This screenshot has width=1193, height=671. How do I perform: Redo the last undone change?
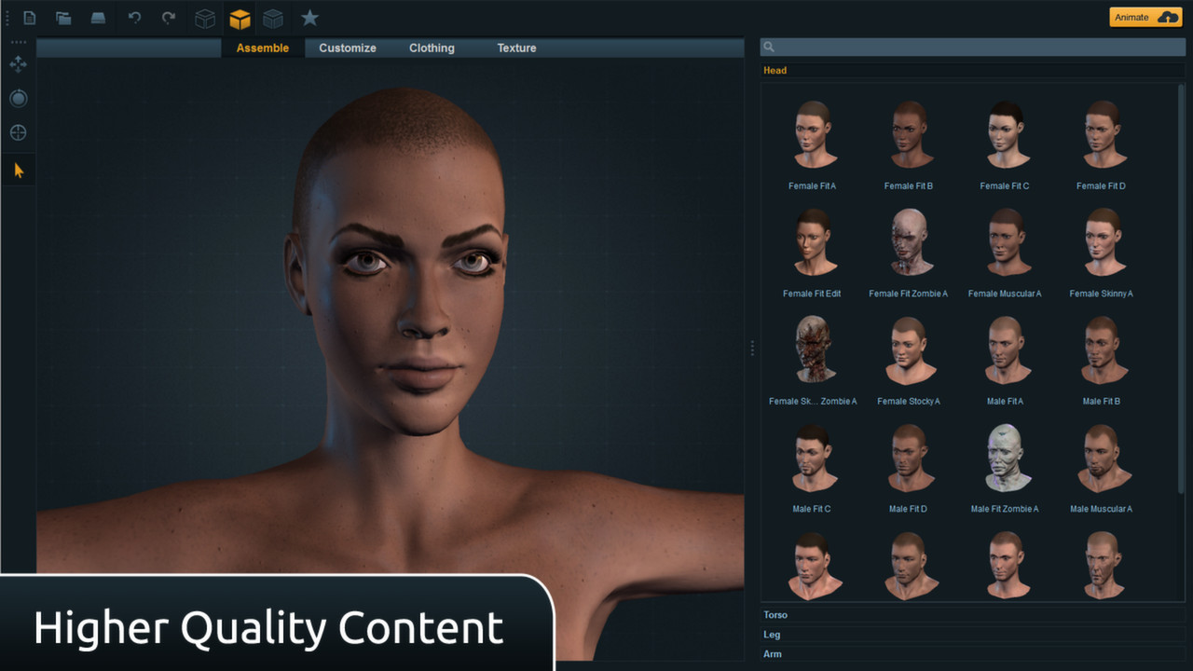(x=169, y=17)
